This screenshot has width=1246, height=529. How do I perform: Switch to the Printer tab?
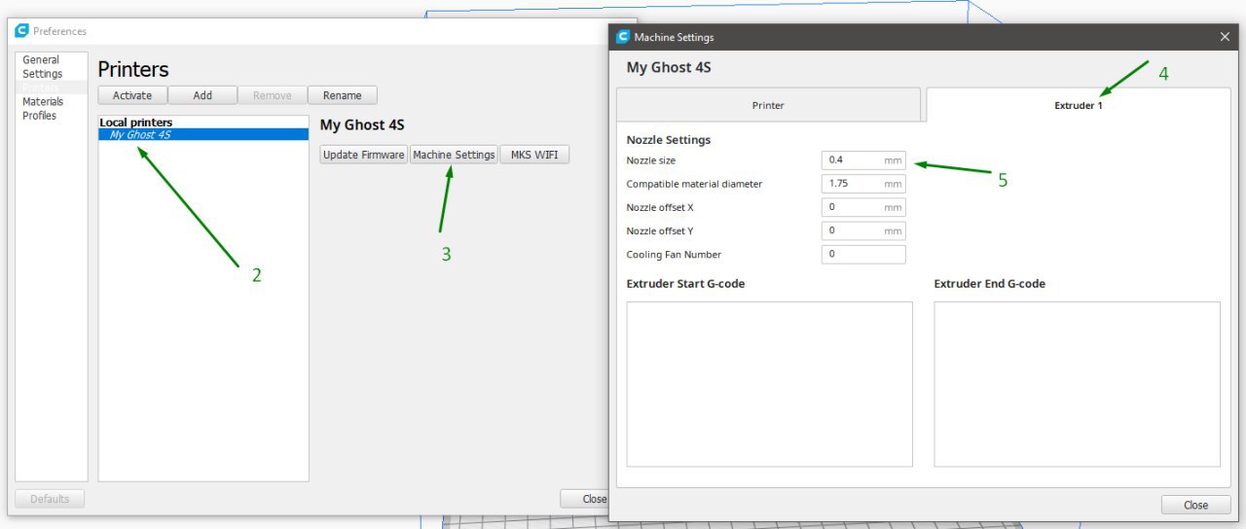point(768,105)
